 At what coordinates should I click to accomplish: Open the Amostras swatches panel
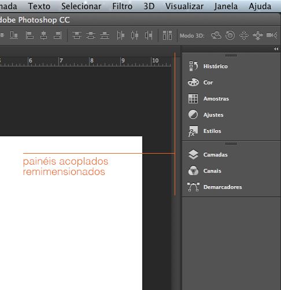click(x=209, y=98)
